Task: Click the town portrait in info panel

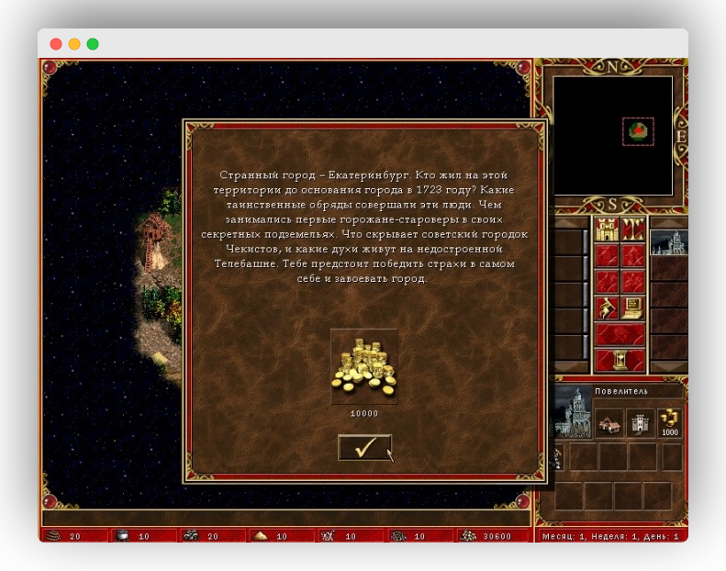Action: [573, 412]
